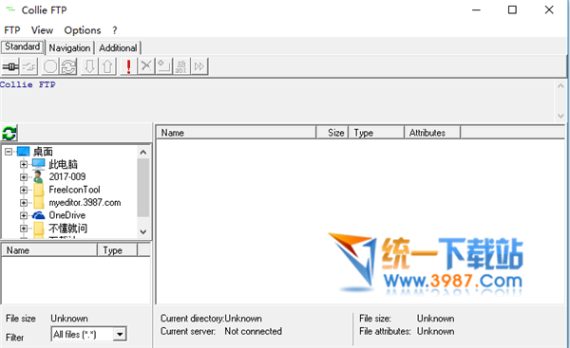Click the disconnect icon in toolbar

(28, 66)
